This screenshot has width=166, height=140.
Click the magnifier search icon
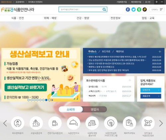[x=104, y=9]
